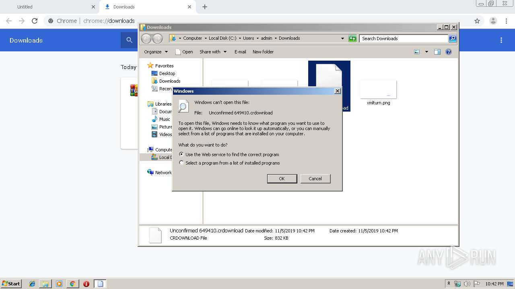
Task: Click Chrome's back arrow
Action: [x=9, y=21]
